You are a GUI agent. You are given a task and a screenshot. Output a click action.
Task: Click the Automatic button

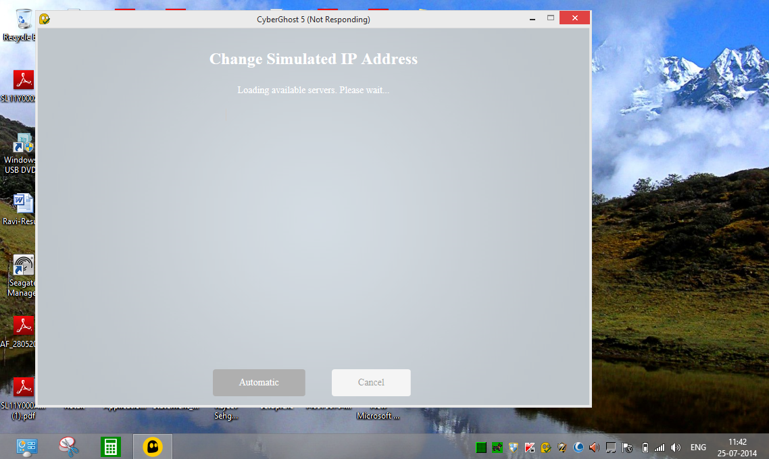[259, 383]
